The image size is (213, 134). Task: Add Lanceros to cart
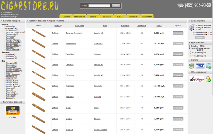click(178, 64)
